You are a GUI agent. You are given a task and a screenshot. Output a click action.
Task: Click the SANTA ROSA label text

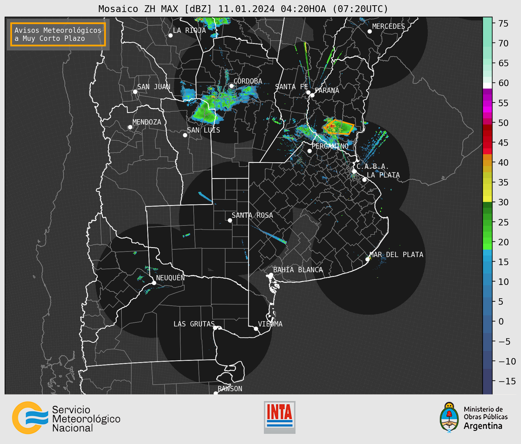coord(252,215)
